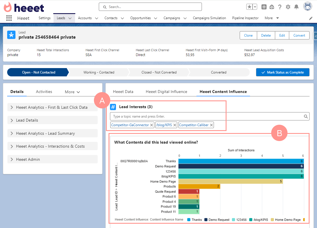
Task: Open the Help question mark icon
Action: [280, 7]
